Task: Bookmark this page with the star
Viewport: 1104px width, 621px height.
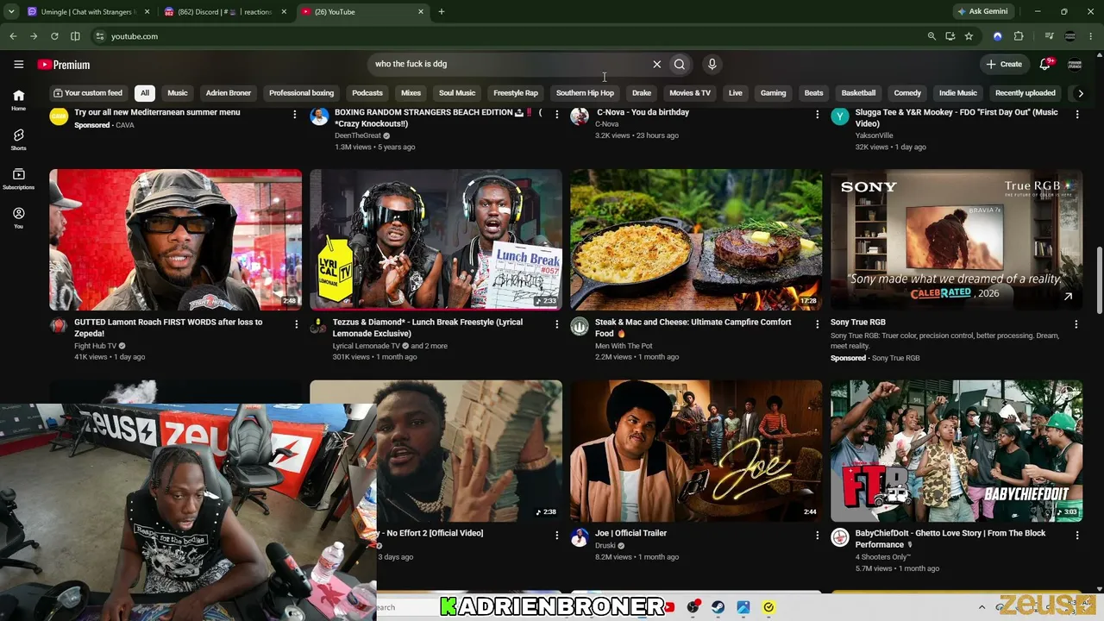Action: pyautogui.click(x=969, y=36)
